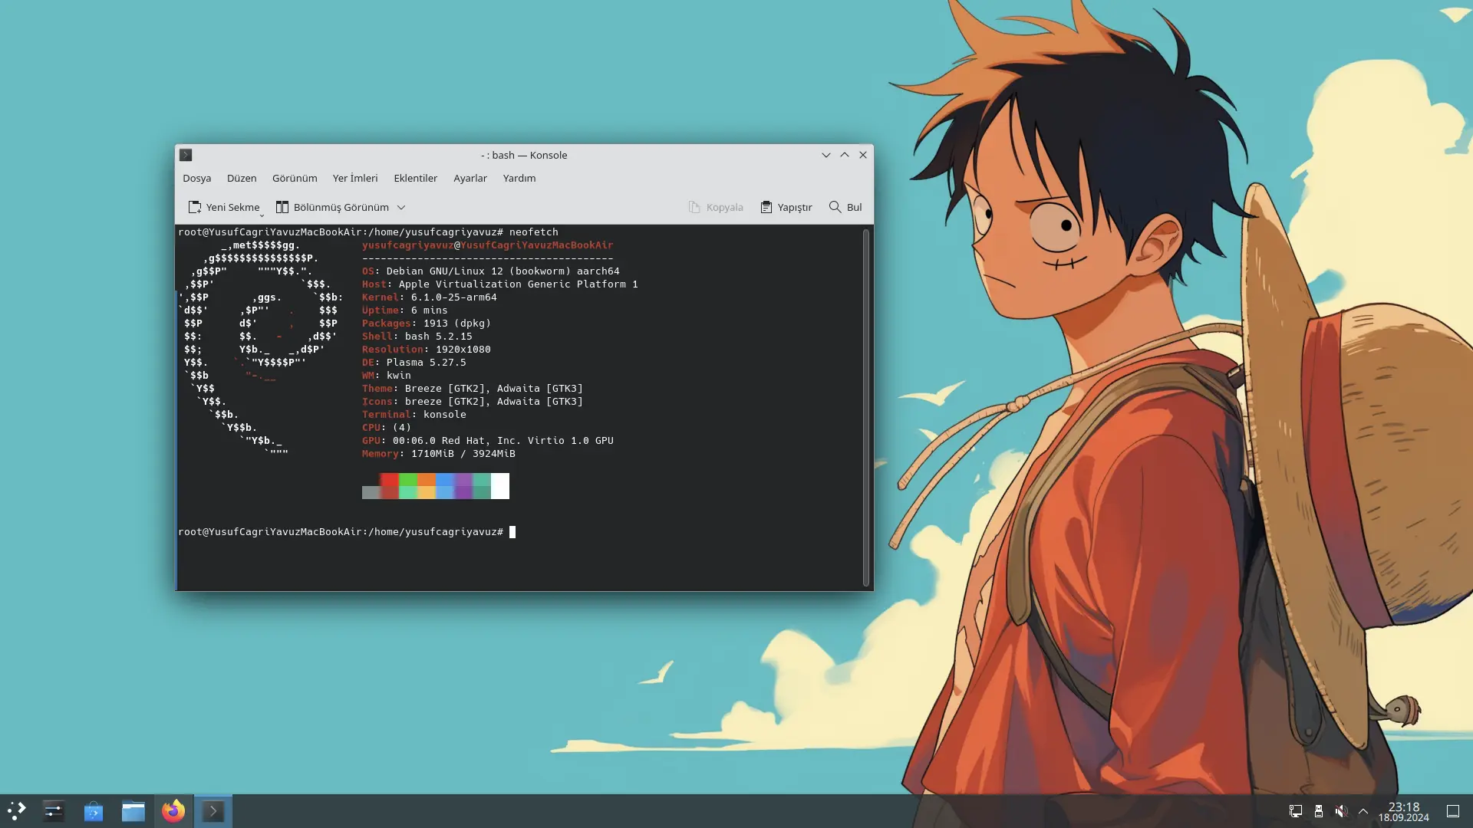The height and width of the screenshot is (828, 1473).
Task: Click the 'Uptime: 6 mins' line
Action: pos(405,310)
